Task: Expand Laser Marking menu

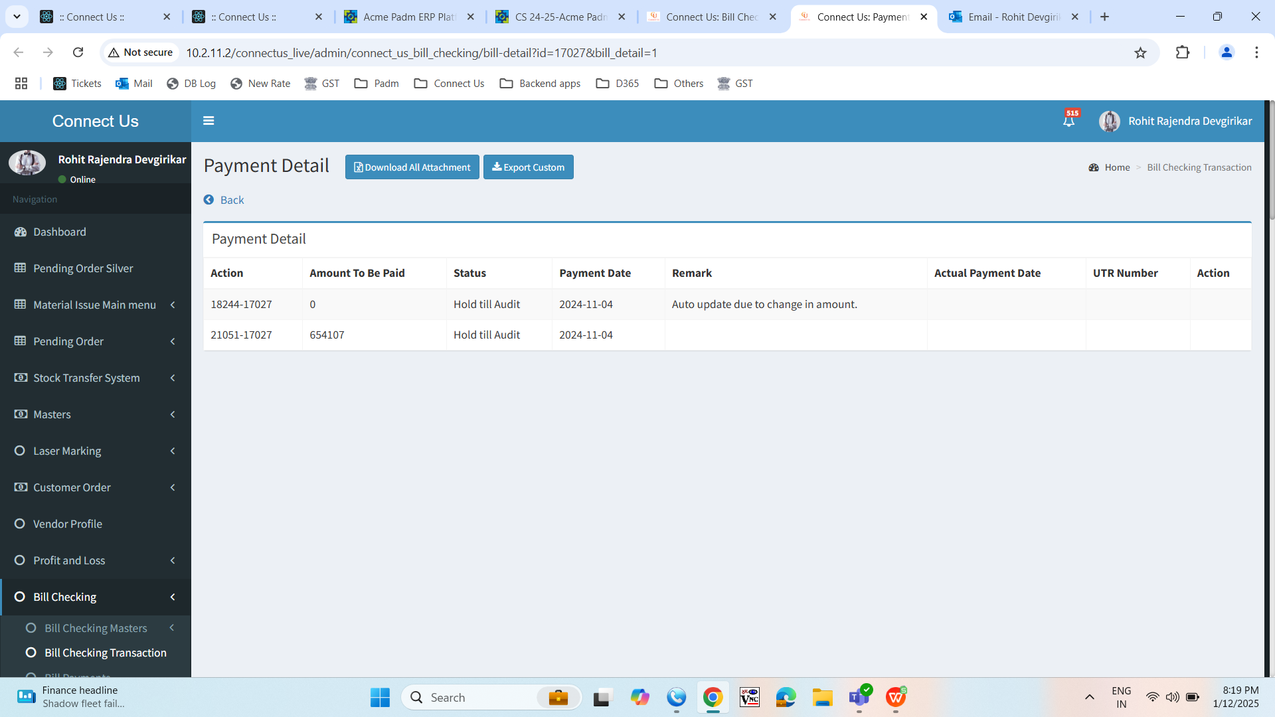Action: click(x=96, y=451)
